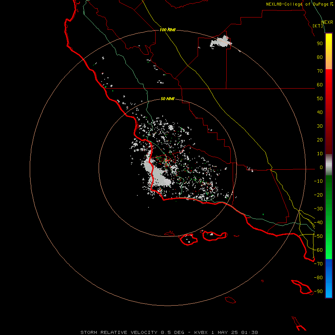Click the 70 value on the velocity scale

click(320, 71)
